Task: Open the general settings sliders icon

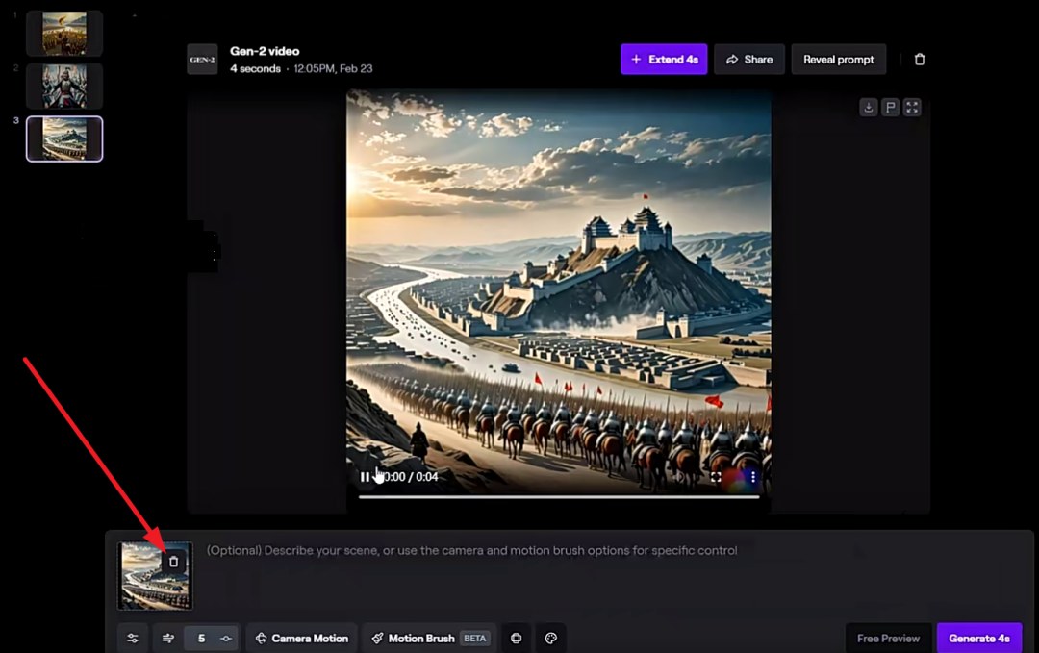Action: pos(133,639)
